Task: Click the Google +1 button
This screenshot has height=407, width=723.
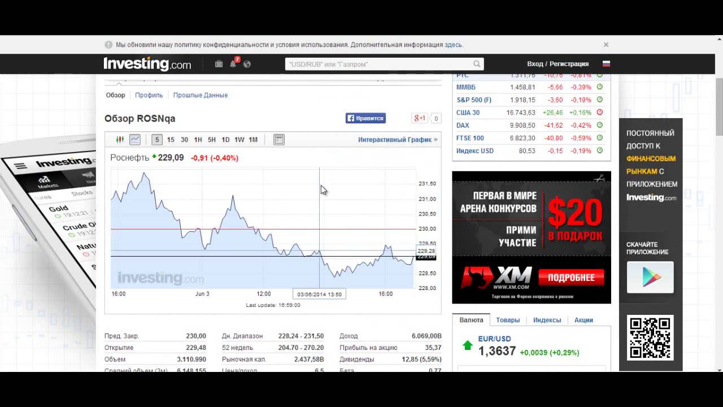Action: (x=420, y=118)
